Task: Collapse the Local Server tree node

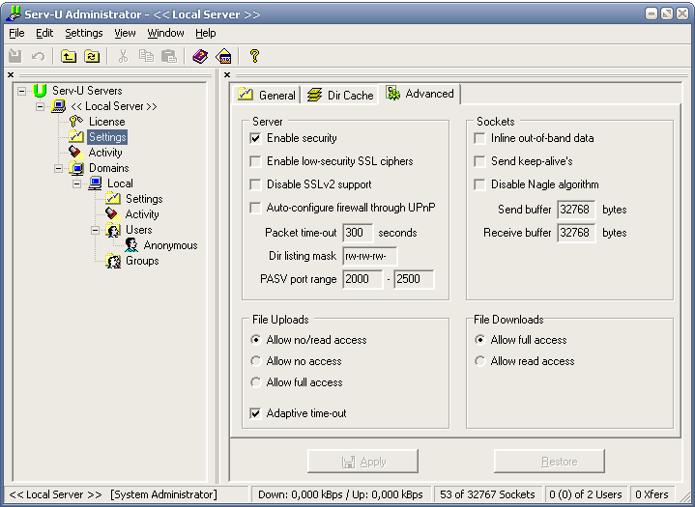Action: click(x=40, y=107)
